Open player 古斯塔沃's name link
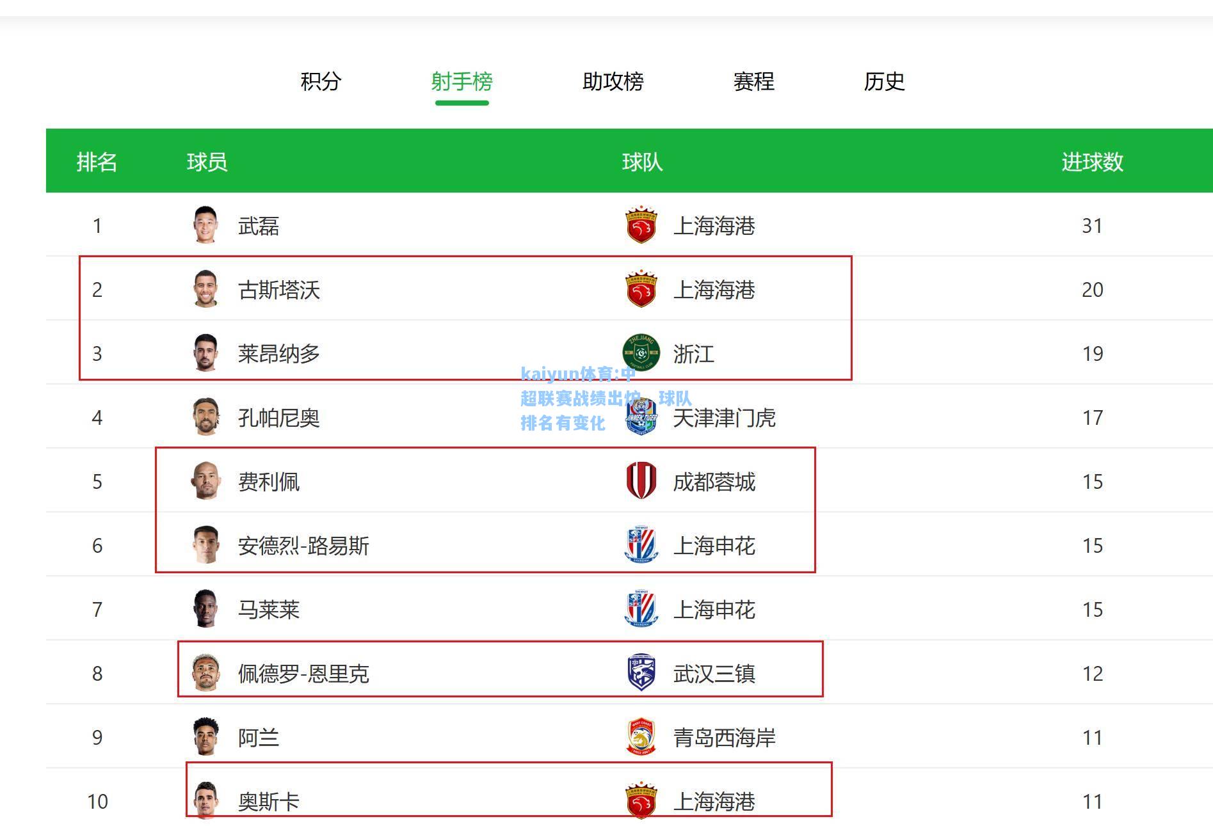This screenshot has width=1213, height=826. pyautogui.click(x=278, y=290)
